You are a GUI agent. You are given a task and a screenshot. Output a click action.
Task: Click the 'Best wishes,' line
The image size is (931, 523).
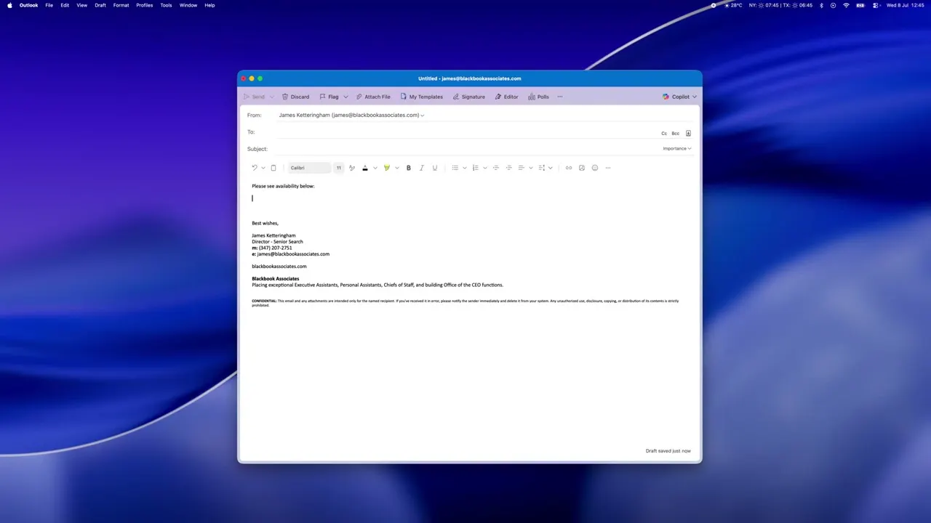[x=265, y=223]
